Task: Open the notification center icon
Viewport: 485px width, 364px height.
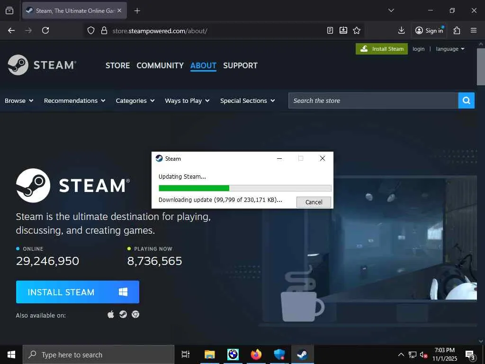Action: tap(469, 355)
